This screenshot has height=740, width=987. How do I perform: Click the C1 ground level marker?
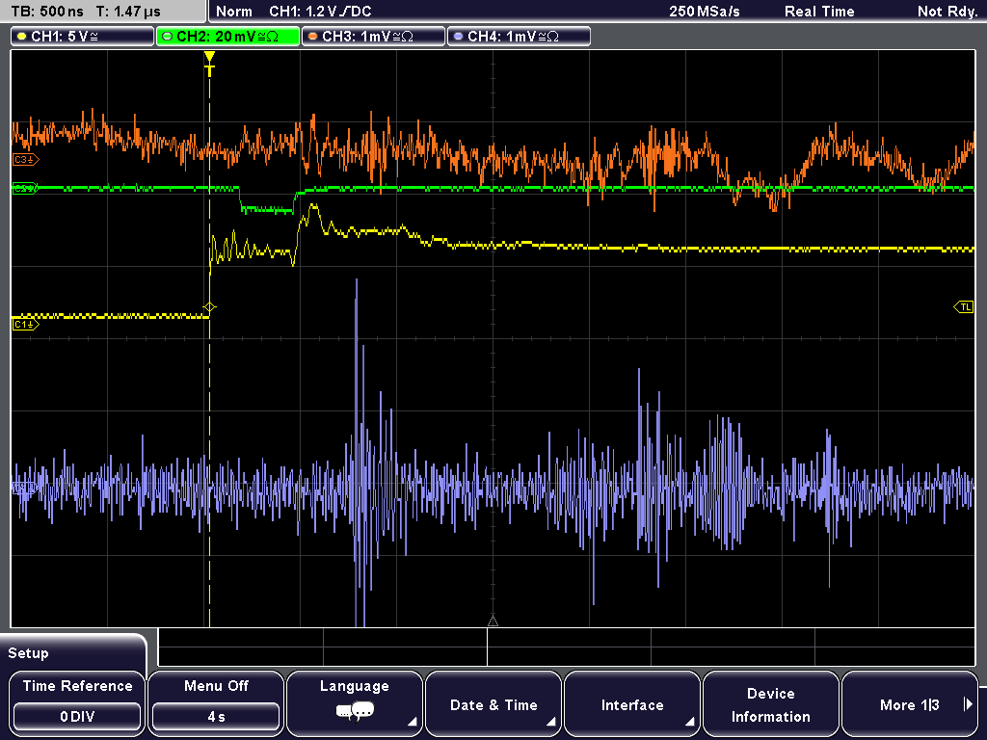click(x=25, y=325)
